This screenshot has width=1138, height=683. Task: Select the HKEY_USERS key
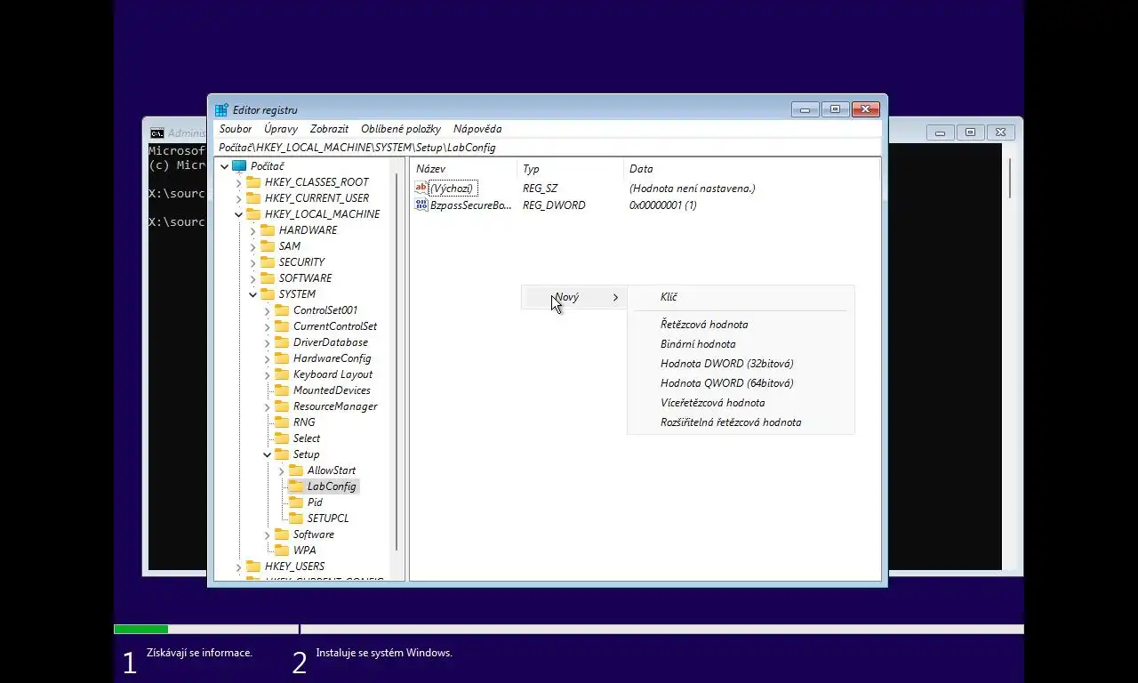tap(294, 566)
